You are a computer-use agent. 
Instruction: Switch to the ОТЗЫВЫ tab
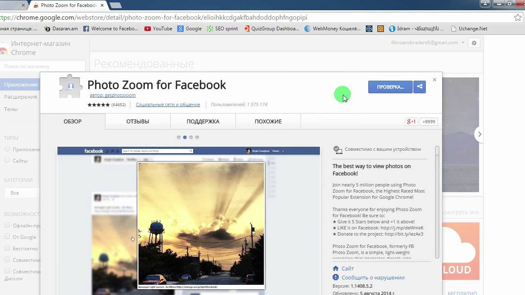point(138,122)
